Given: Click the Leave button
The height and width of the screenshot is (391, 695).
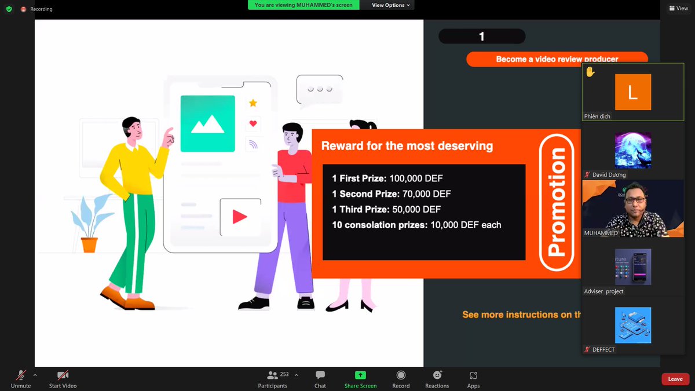Looking at the screenshot, I should (x=675, y=378).
